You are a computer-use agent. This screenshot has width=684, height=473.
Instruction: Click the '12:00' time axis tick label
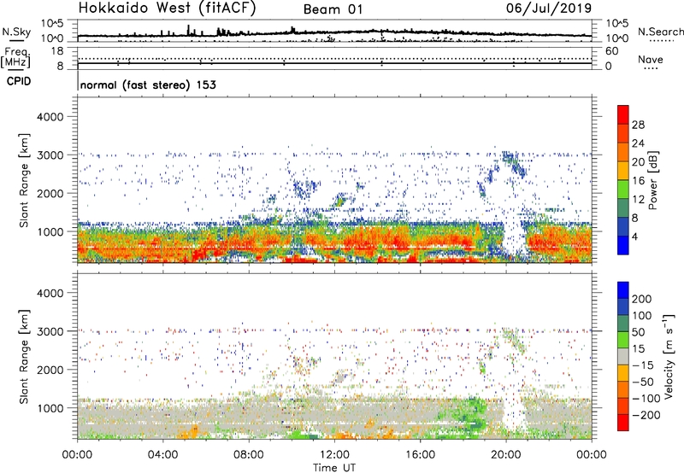coord(334,455)
